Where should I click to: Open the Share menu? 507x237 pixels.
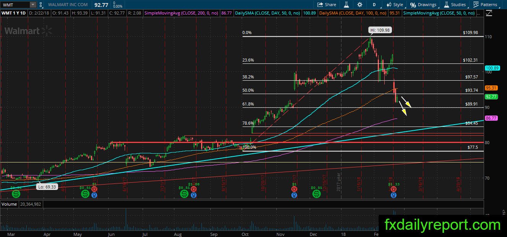coord(327,5)
